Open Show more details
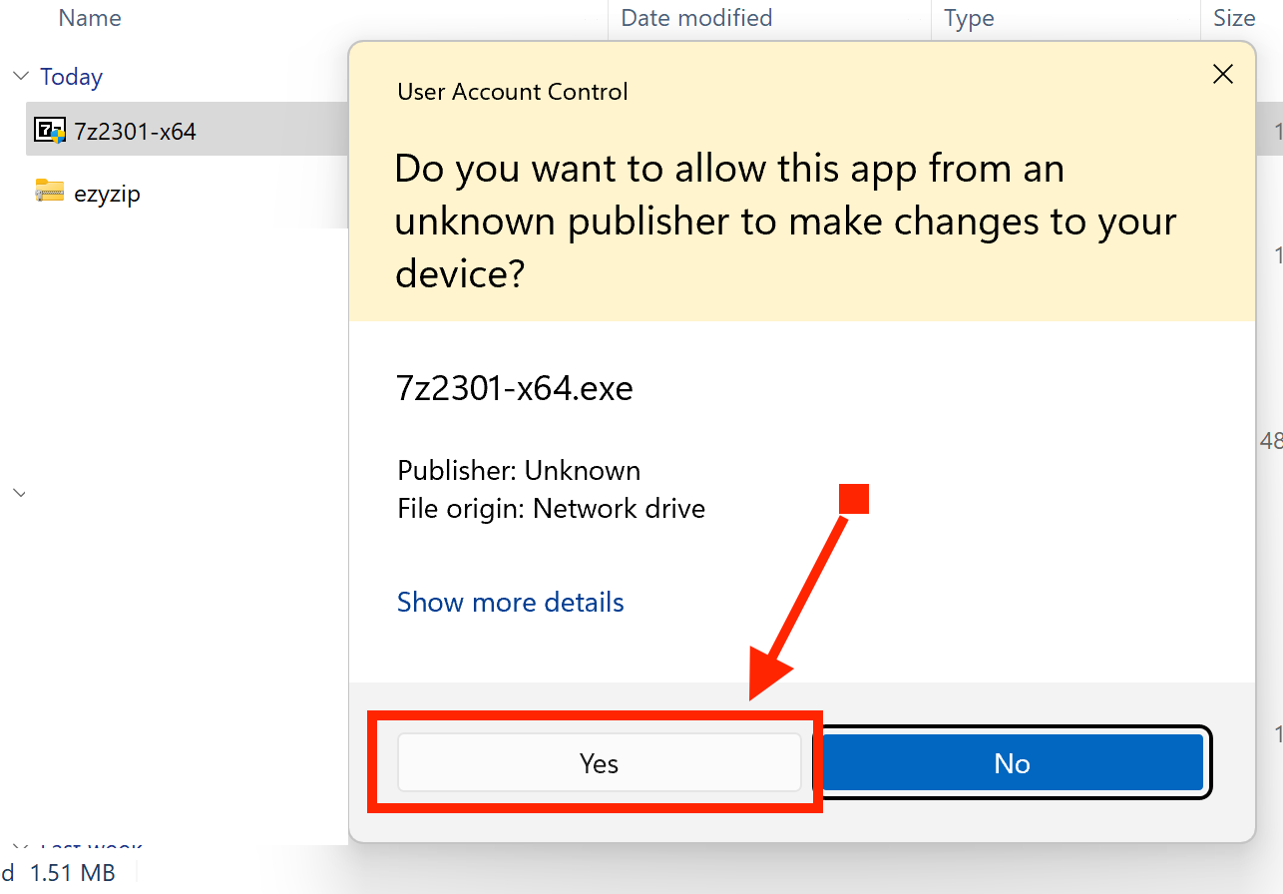The image size is (1283, 894). tap(510, 602)
